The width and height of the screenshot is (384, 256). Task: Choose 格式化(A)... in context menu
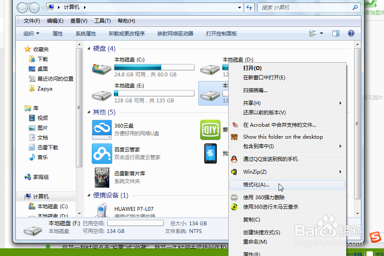[287, 185]
